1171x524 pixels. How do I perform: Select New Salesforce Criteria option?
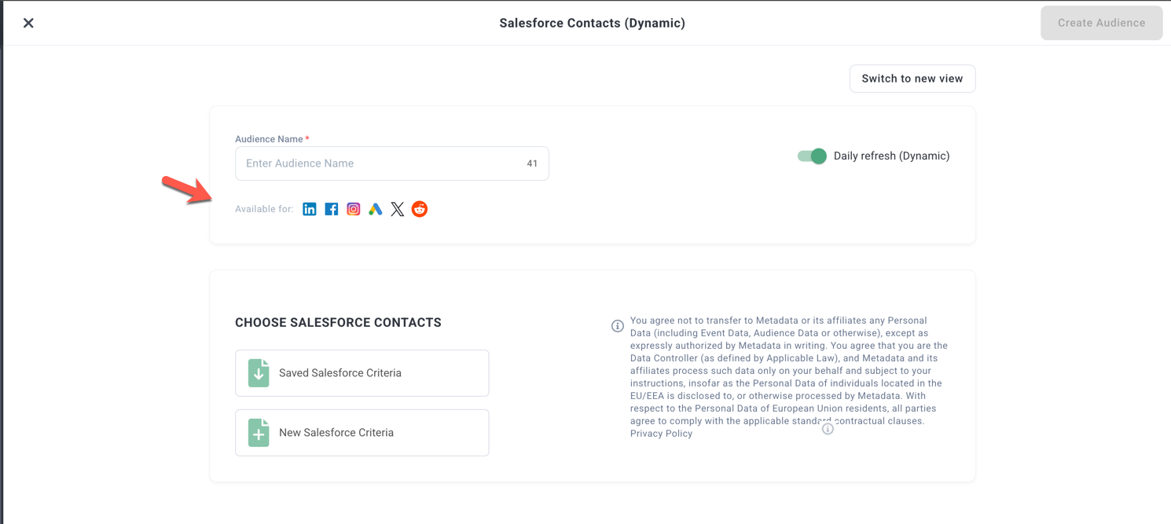(x=362, y=433)
